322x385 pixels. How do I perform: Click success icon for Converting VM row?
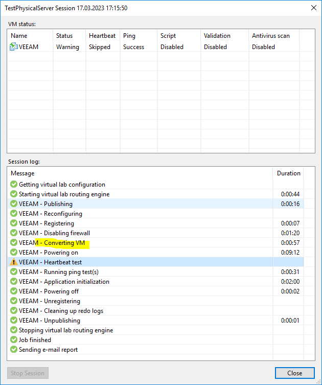pos(14,242)
